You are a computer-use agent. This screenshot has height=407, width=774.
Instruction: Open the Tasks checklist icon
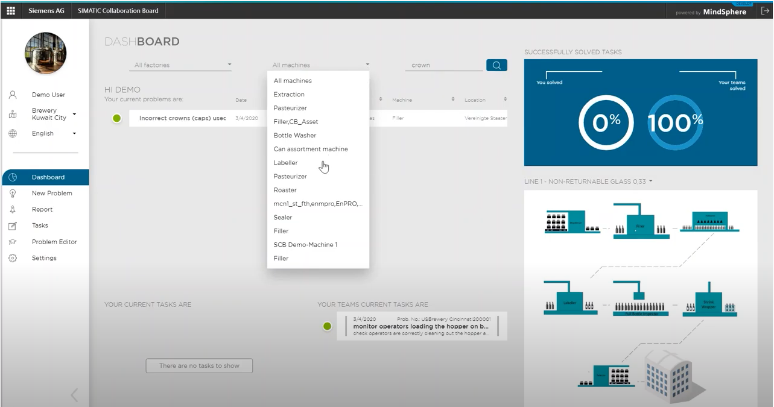coord(13,226)
